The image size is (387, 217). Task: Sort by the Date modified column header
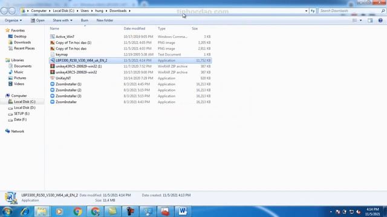coord(134,28)
